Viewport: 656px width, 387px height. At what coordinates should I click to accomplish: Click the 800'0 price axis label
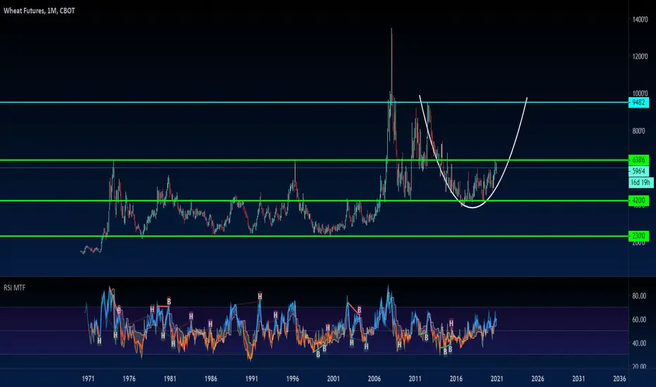click(639, 131)
